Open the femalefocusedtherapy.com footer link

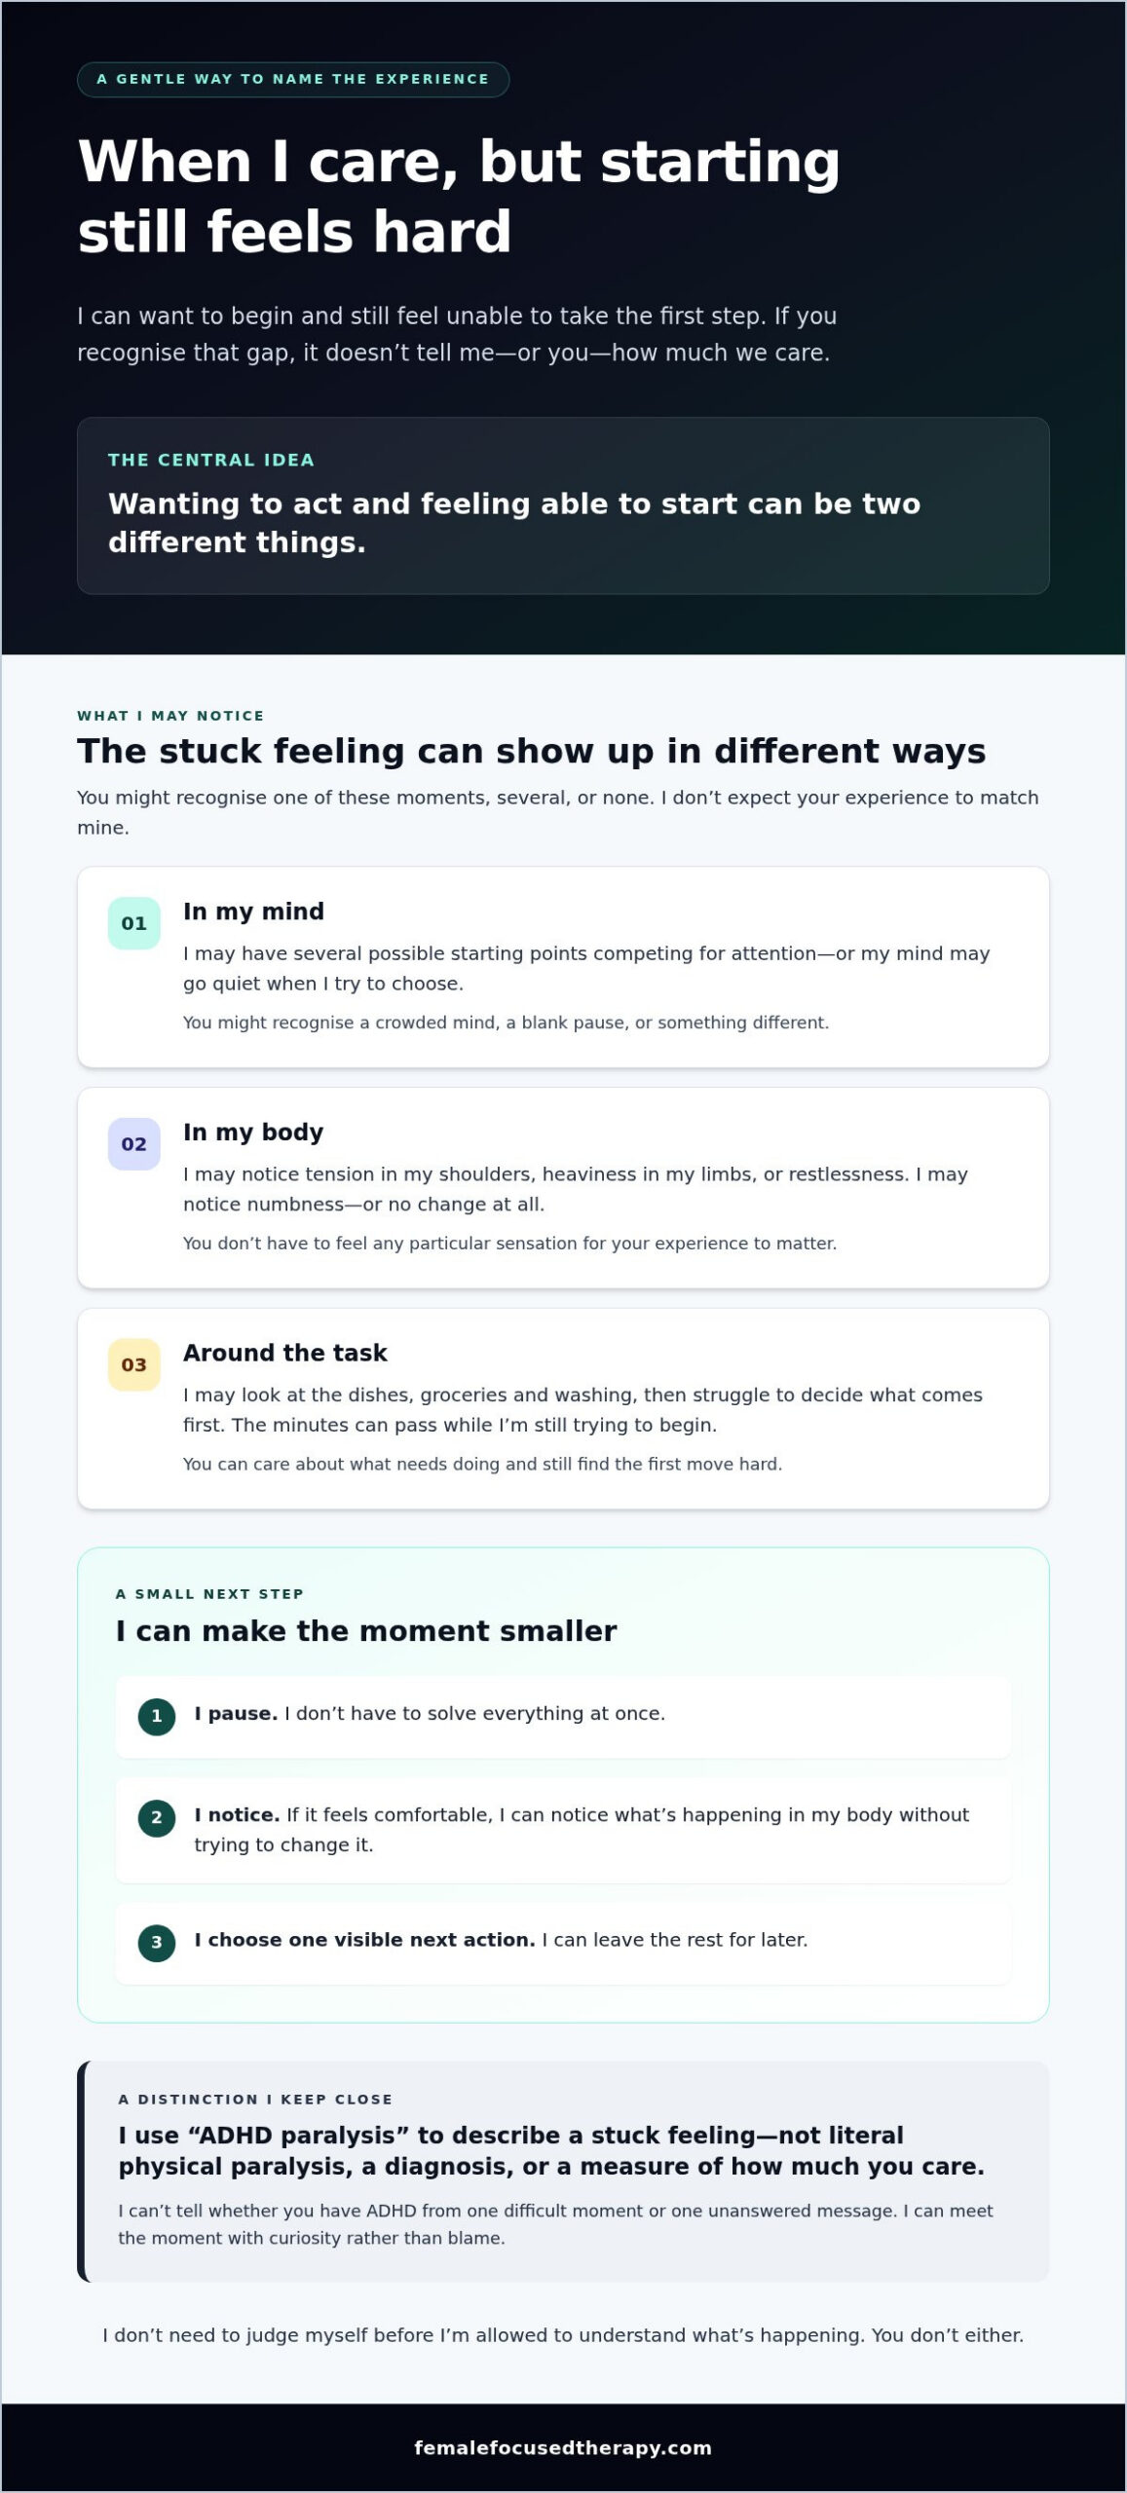(563, 2448)
